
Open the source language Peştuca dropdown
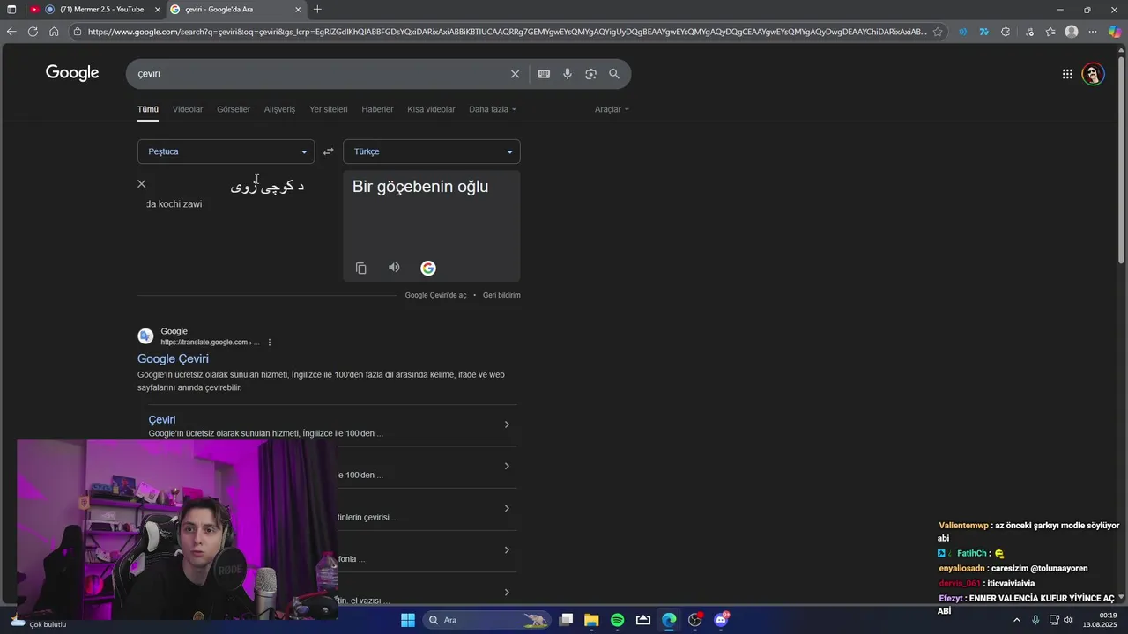[x=226, y=151]
